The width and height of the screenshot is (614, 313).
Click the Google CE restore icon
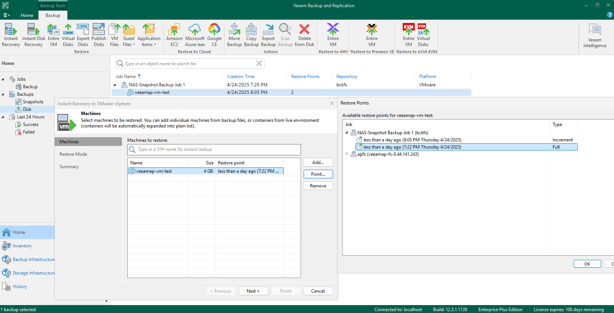click(214, 35)
